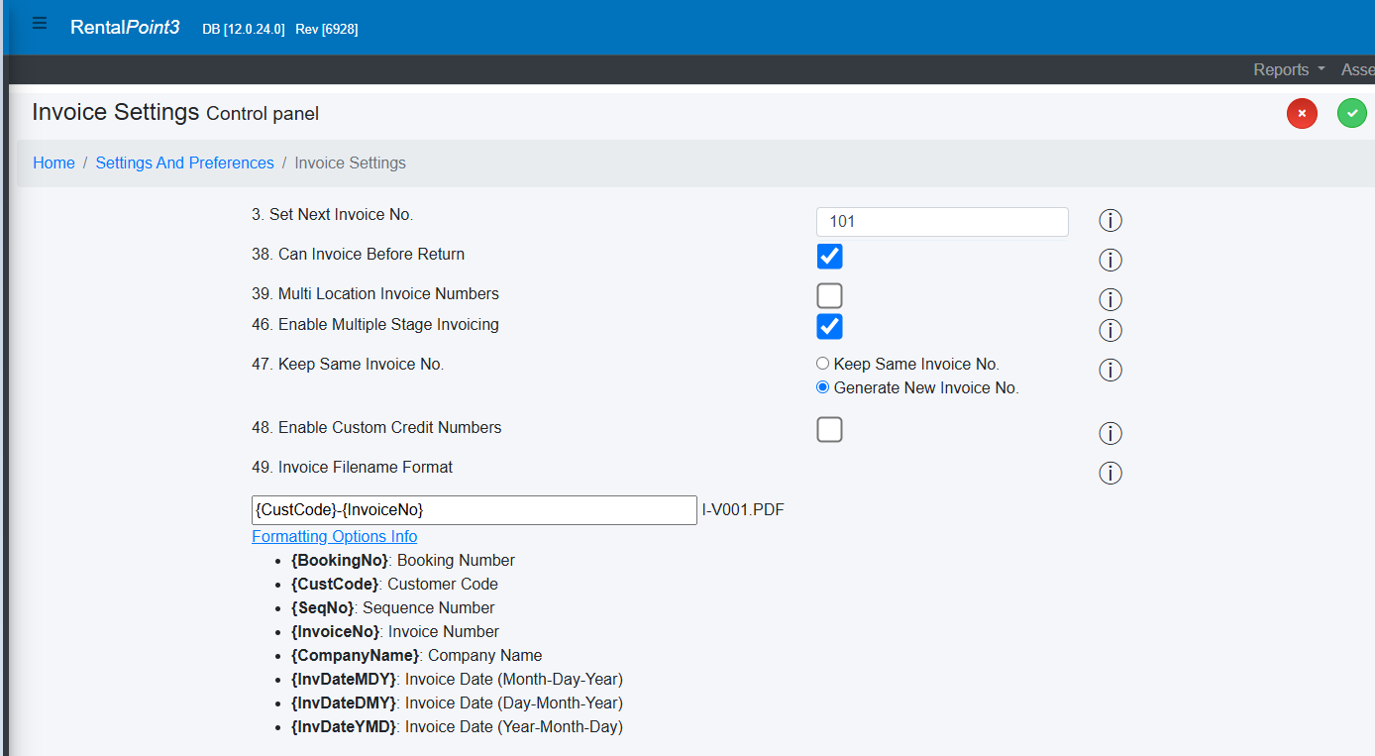
Task: Show info for Multi Location Invoice Numbers
Action: pos(1111,300)
